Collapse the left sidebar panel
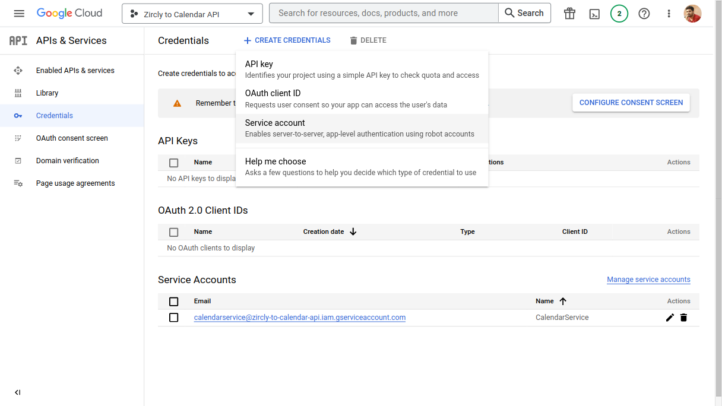Viewport: 722px width, 406px height. tap(18, 392)
